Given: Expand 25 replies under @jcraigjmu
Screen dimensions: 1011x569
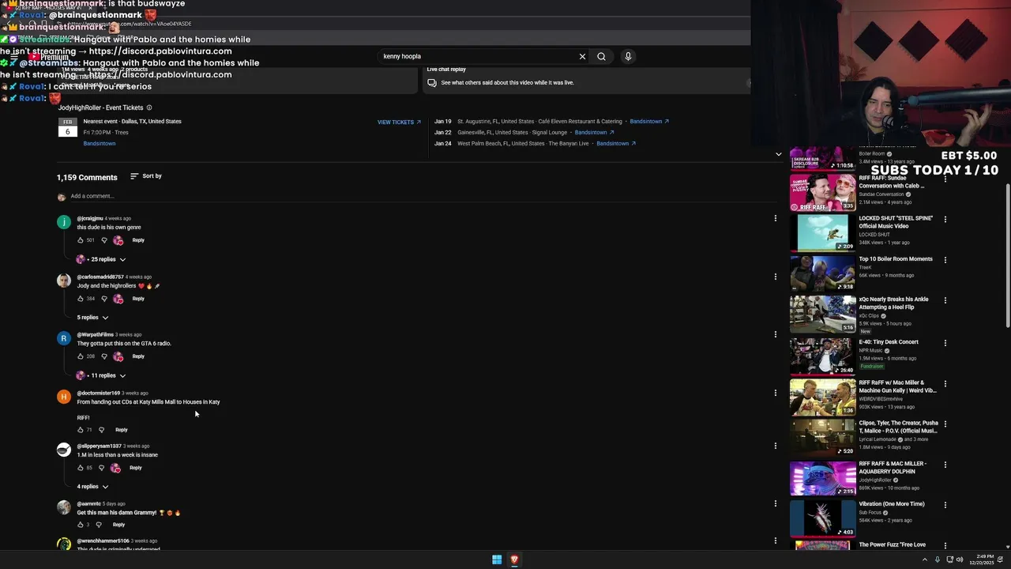Looking at the screenshot, I should (x=101, y=259).
